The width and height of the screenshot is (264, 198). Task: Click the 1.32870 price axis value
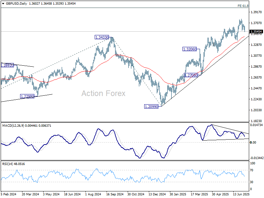pyautogui.click(x=256, y=45)
